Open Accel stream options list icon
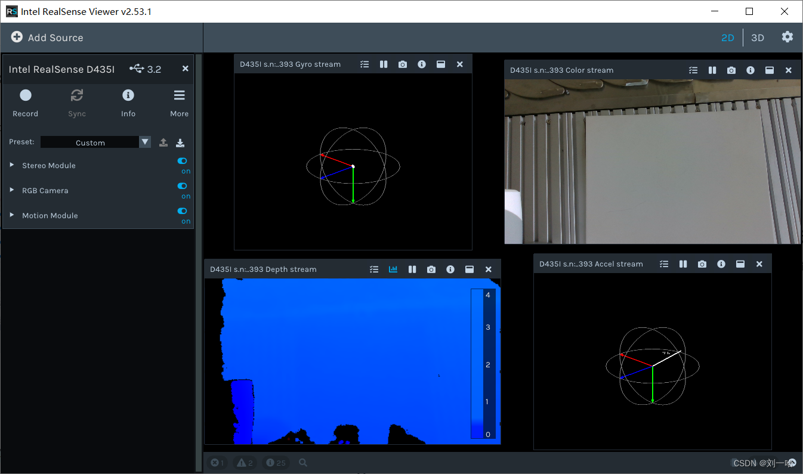 click(664, 264)
